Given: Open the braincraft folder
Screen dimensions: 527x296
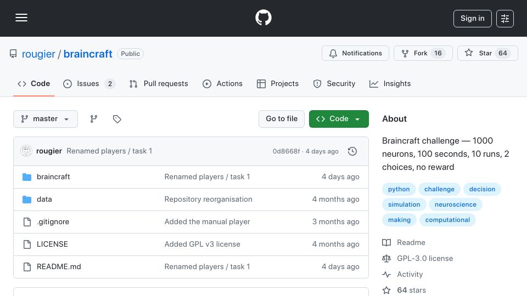Looking at the screenshot, I should pos(53,177).
